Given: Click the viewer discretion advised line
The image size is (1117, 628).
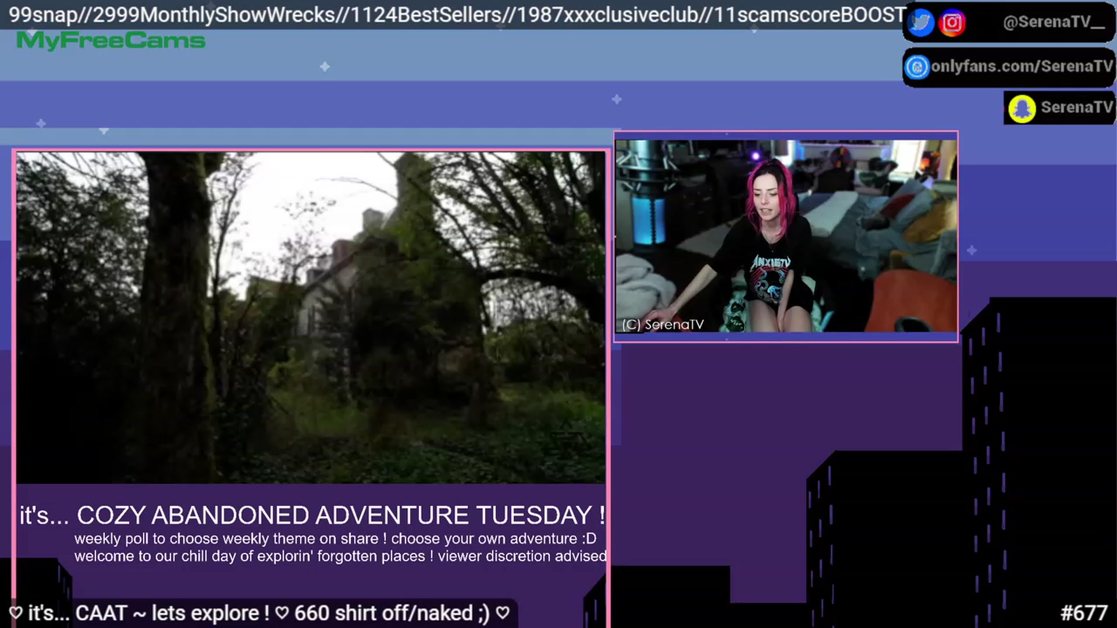Looking at the screenshot, I should tap(340, 556).
